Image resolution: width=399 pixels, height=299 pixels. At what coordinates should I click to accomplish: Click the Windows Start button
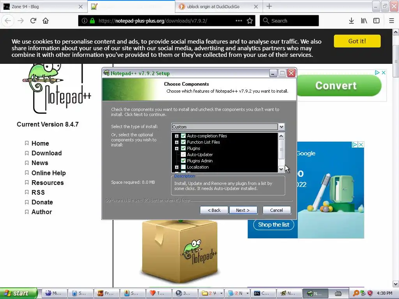point(19,294)
